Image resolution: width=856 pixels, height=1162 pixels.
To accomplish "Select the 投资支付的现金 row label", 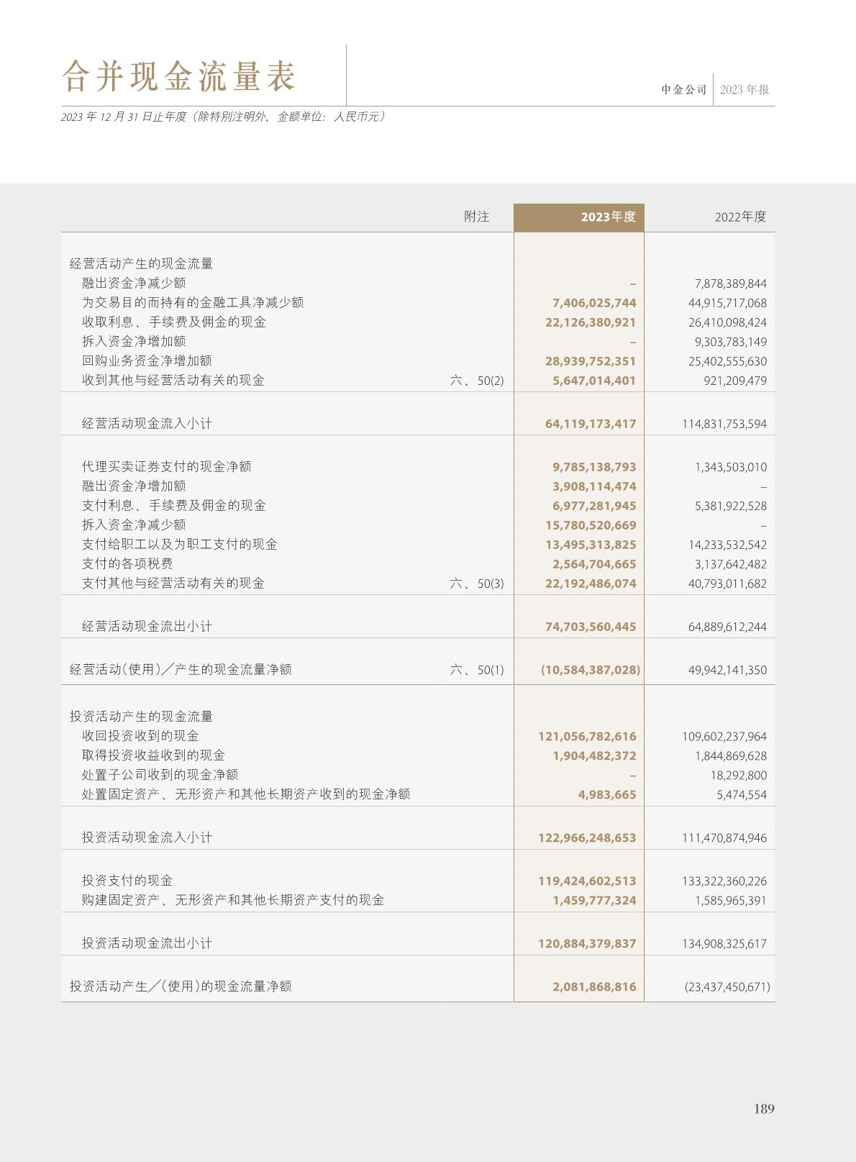I will point(127,881).
